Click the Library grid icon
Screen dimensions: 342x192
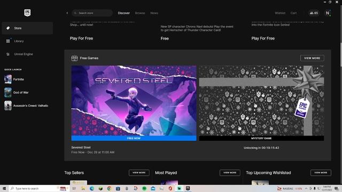[x=8, y=41]
